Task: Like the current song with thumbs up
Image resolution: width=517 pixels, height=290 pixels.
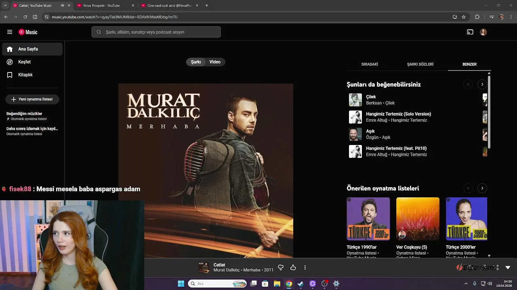Action: (x=293, y=267)
